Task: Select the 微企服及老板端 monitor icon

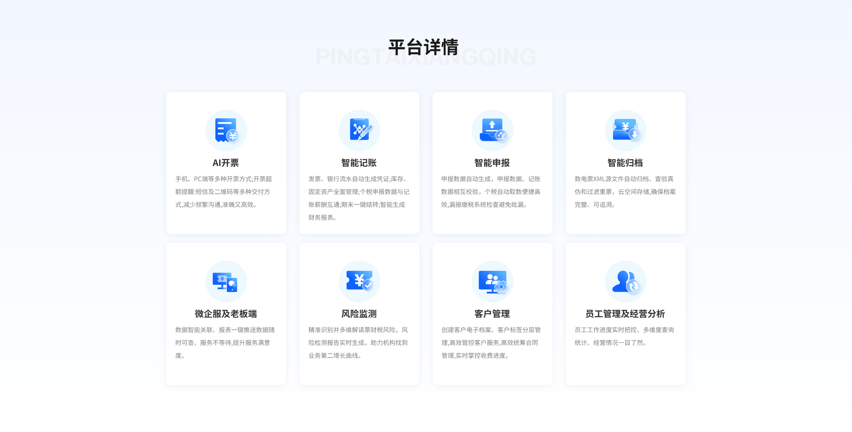Action: [x=226, y=281]
